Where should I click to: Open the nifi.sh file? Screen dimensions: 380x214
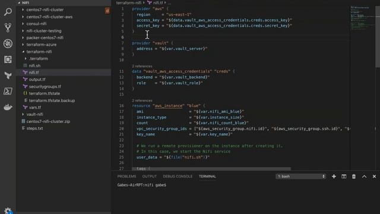click(x=34, y=65)
